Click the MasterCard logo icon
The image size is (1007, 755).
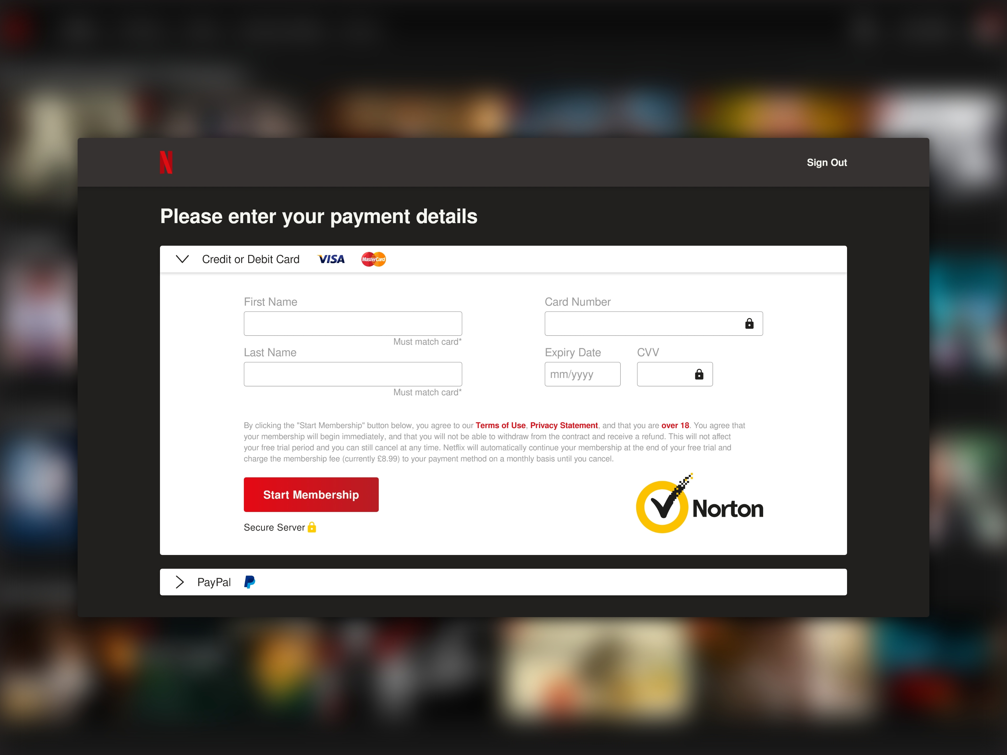click(x=373, y=260)
